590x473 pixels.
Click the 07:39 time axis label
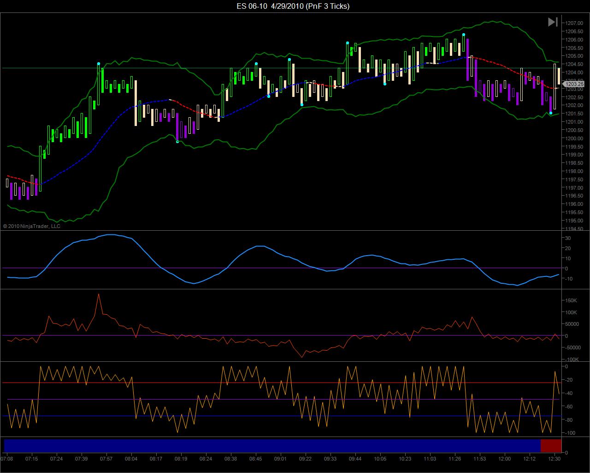[82, 459]
